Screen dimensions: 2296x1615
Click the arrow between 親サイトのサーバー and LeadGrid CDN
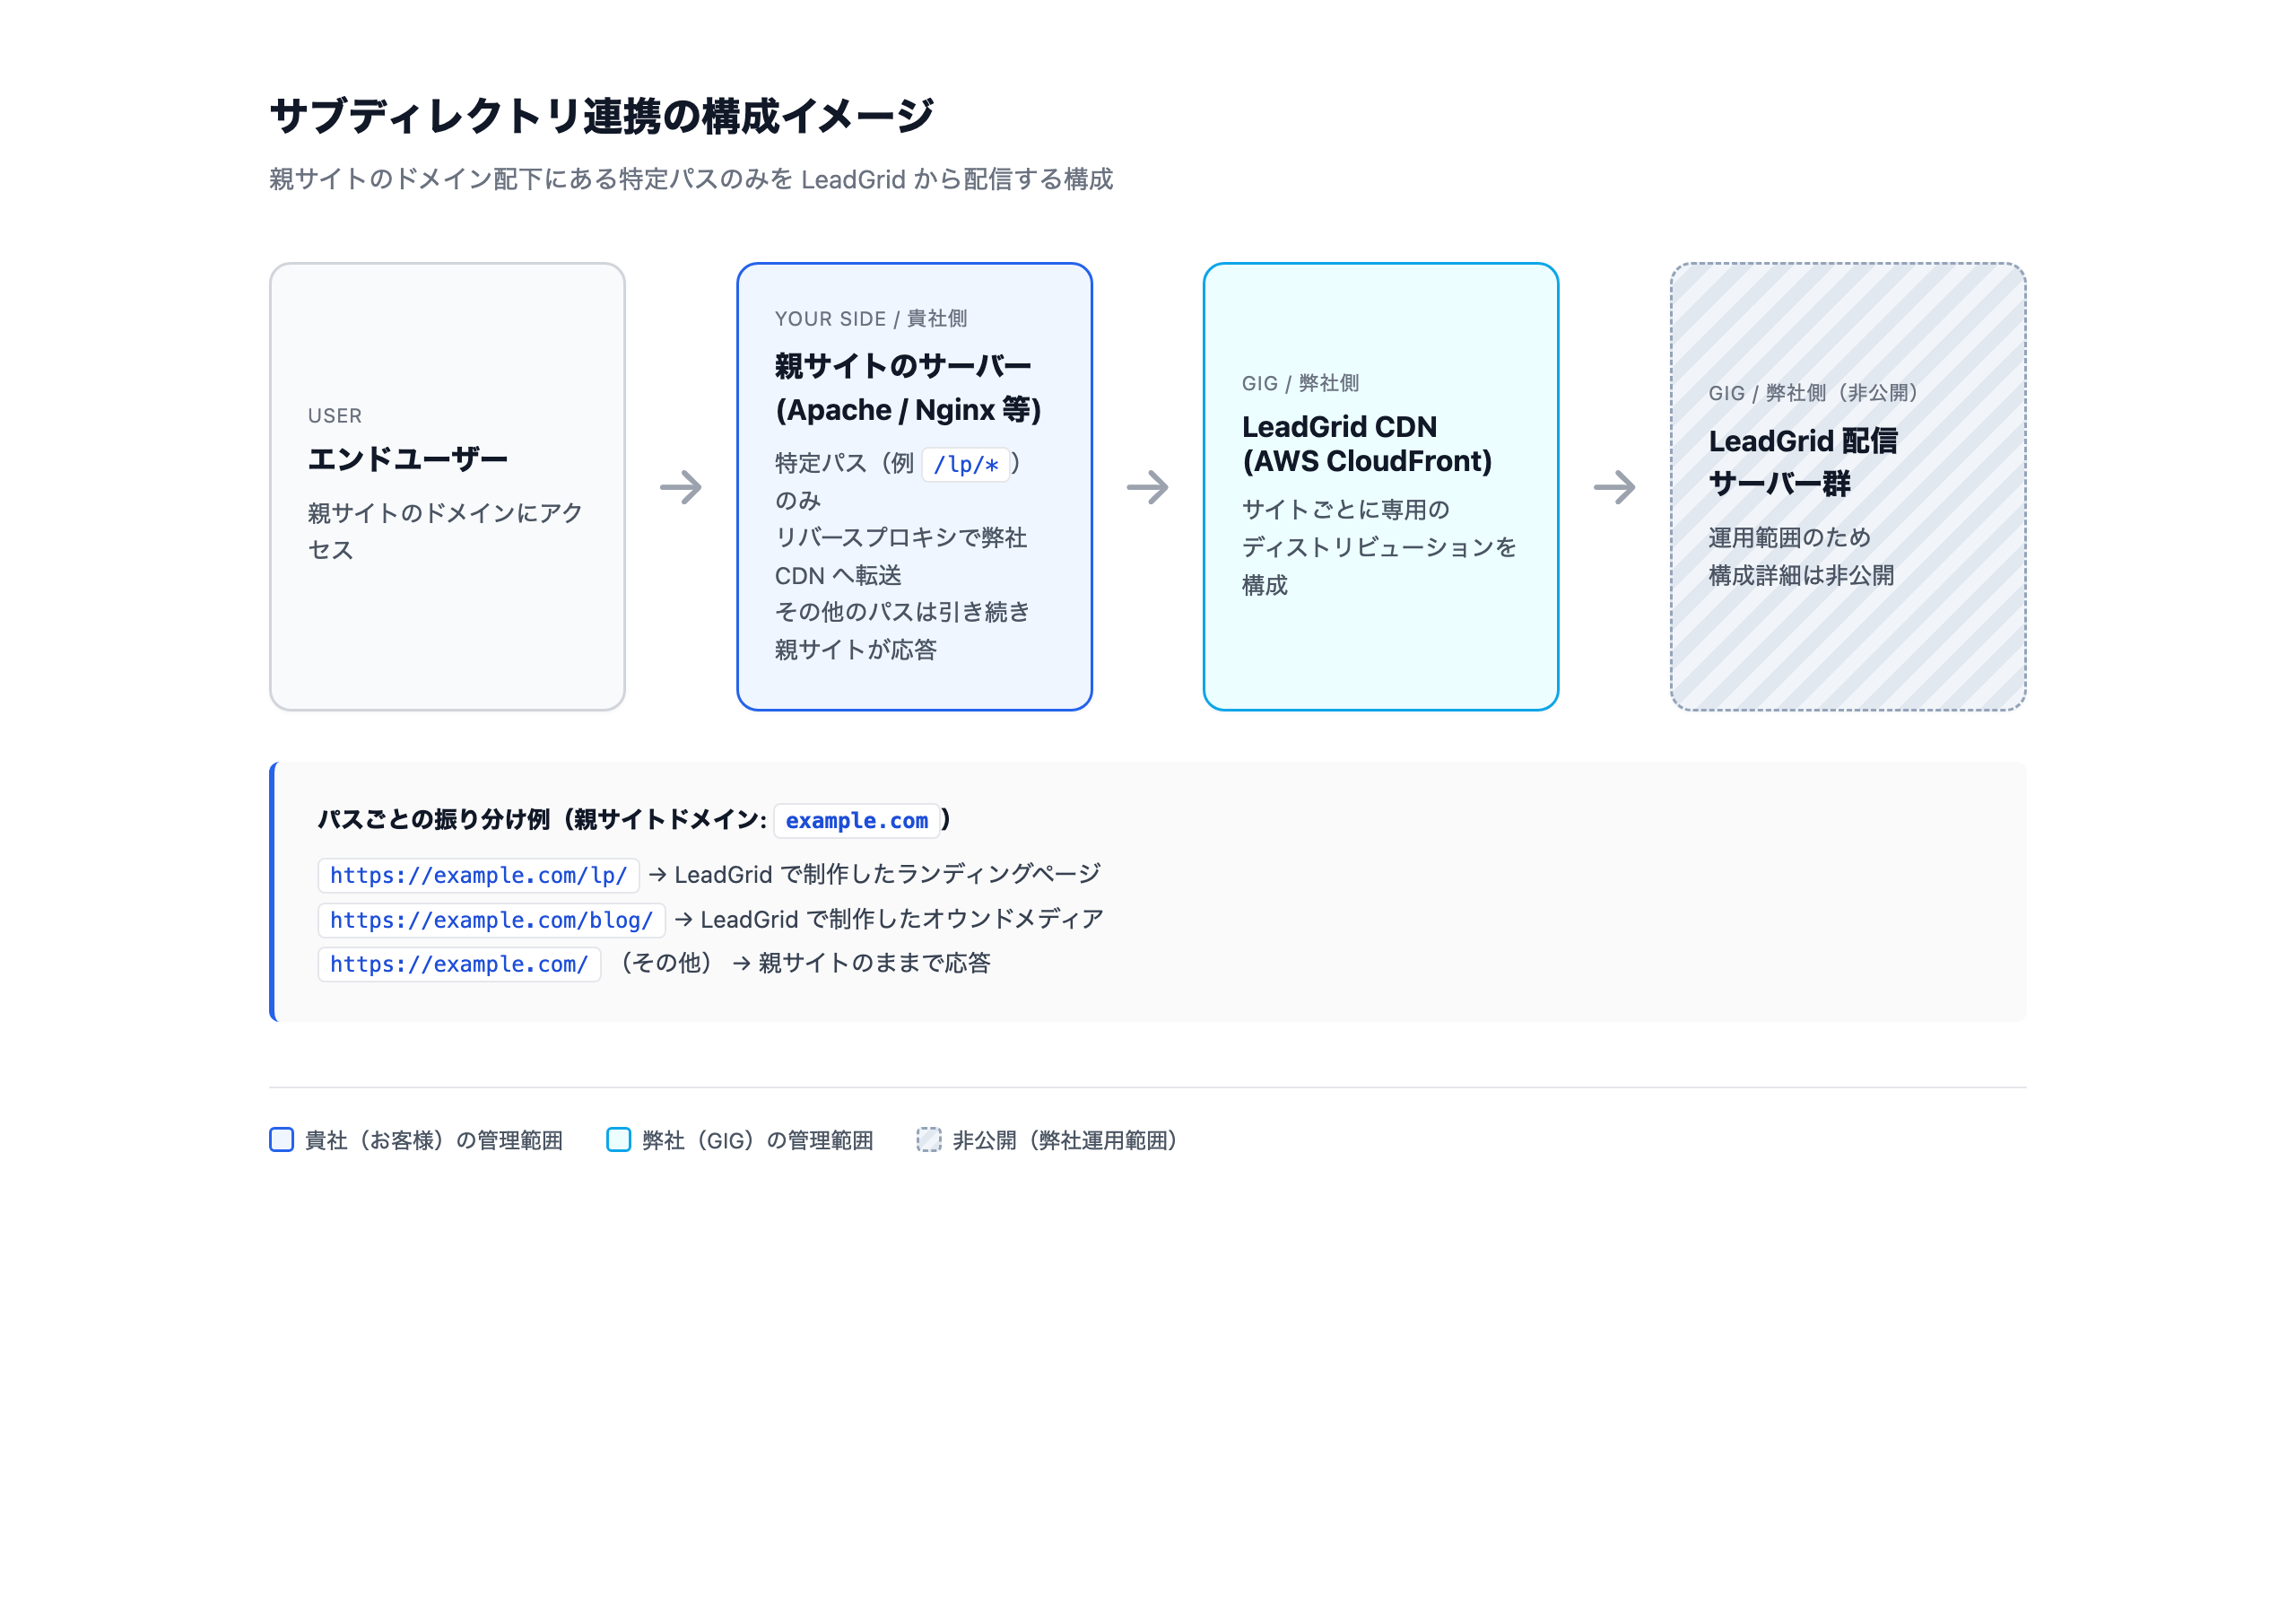pos(1148,487)
